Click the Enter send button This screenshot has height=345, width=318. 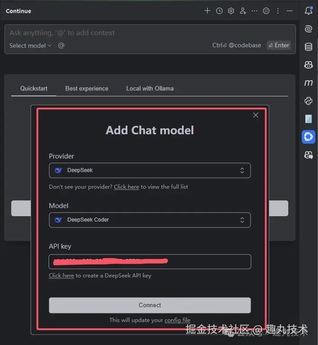point(279,45)
